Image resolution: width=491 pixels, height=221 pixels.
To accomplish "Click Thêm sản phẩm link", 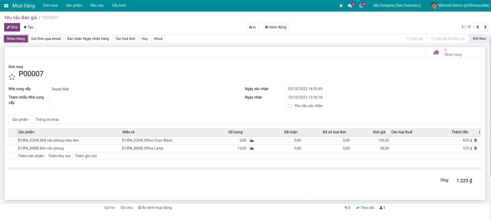I will (31, 156).
